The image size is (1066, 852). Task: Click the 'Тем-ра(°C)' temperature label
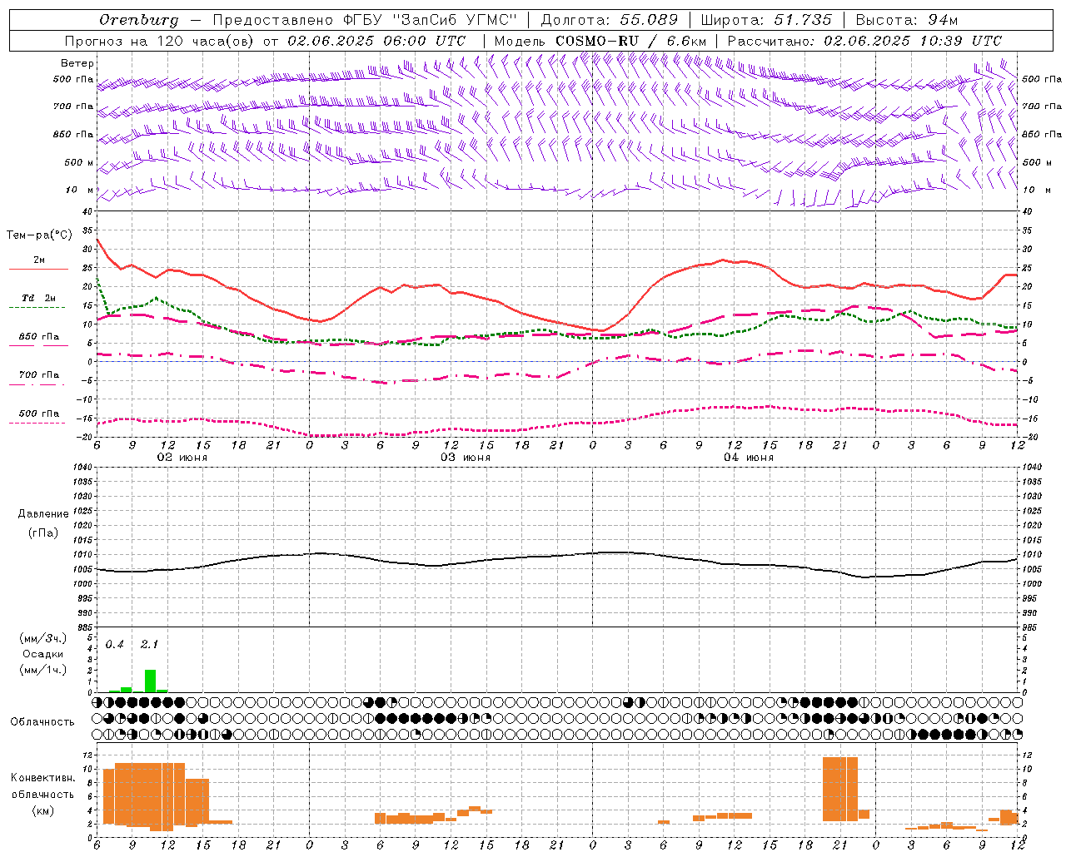[x=39, y=235]
